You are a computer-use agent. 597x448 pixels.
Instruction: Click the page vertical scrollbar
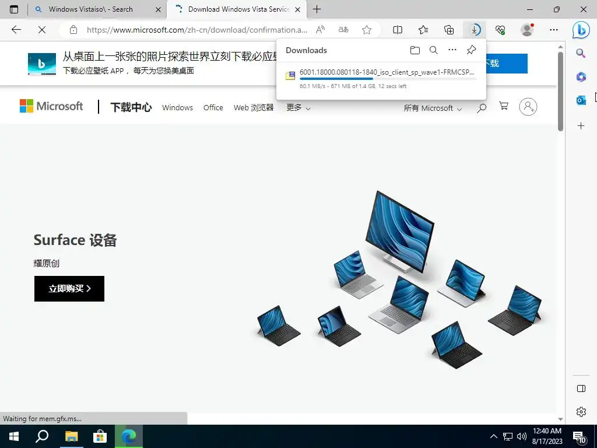(560, 92)
